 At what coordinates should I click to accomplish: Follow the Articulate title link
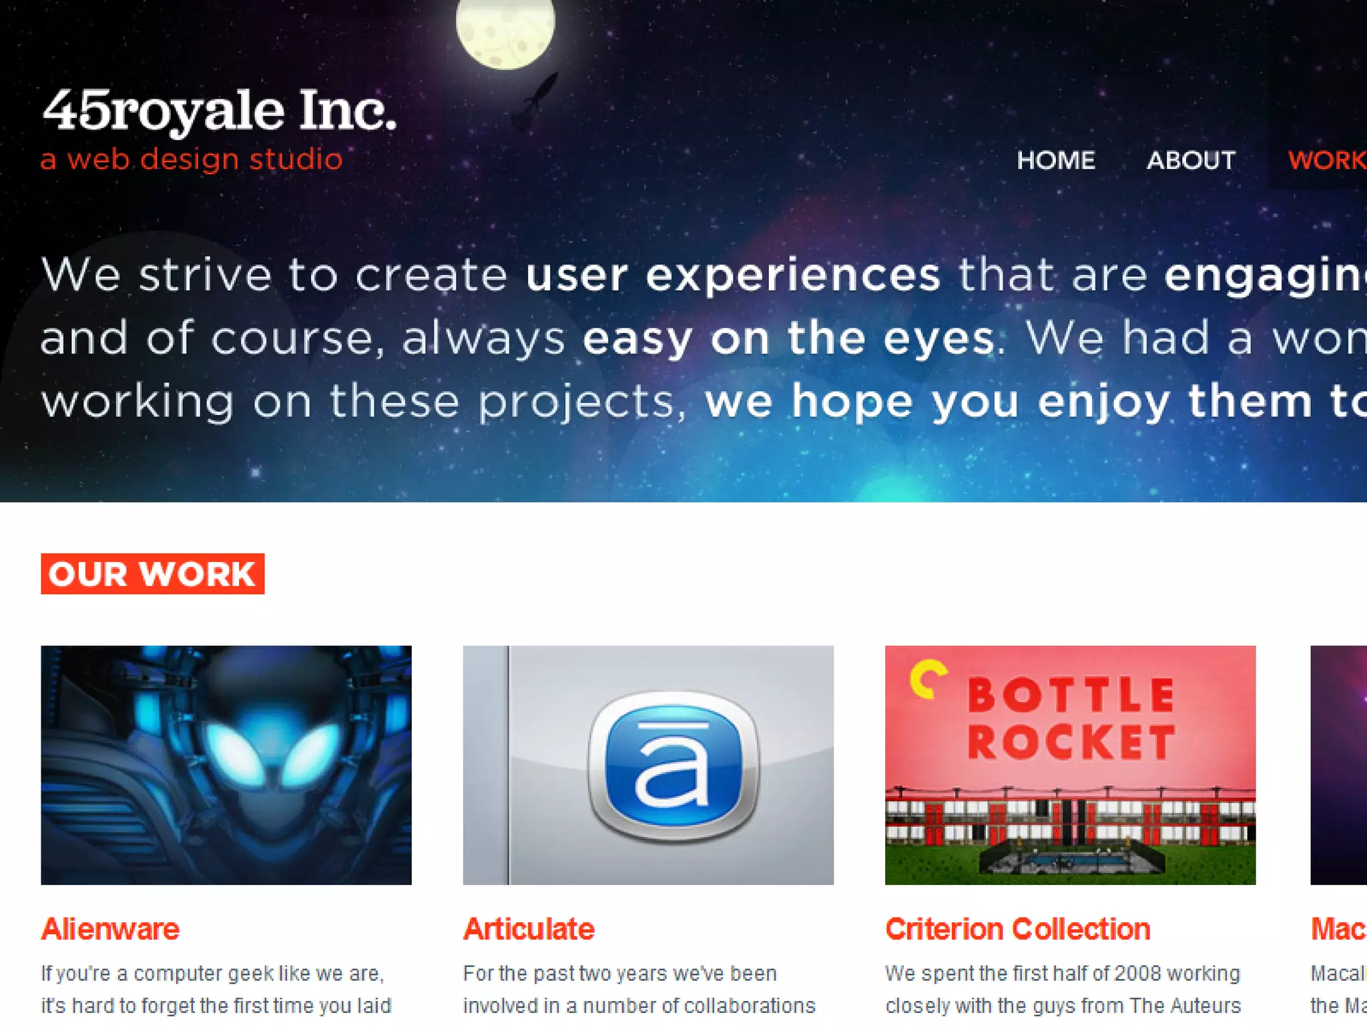pyautogui.click(x=529, y=929)
